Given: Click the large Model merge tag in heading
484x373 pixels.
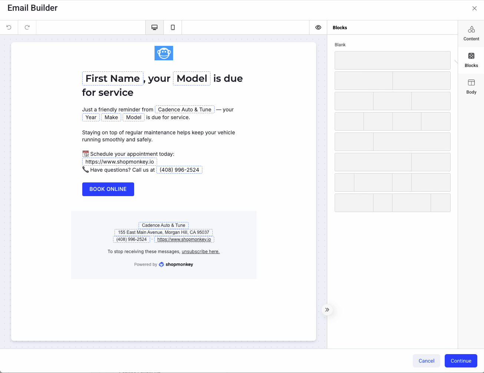Looking at the screenshot, I should point(192,78).
